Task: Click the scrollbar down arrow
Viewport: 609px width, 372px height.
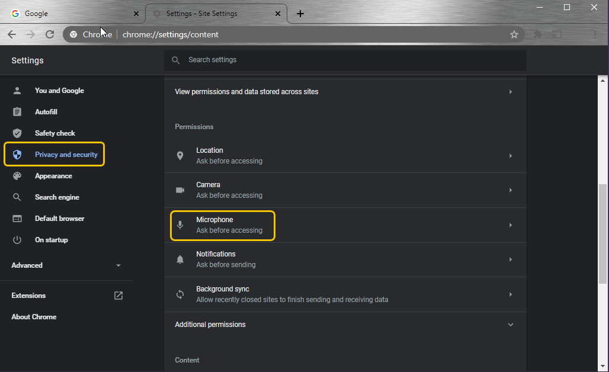Action: tap(602, 366)
